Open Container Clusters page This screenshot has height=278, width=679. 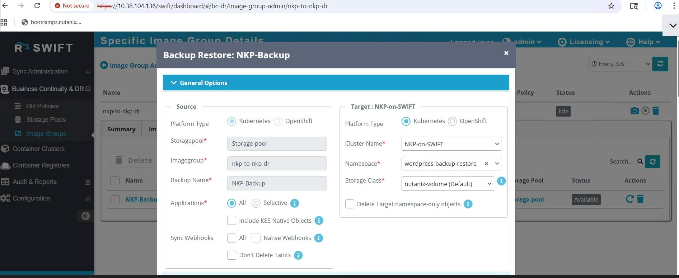coord(38,149)
